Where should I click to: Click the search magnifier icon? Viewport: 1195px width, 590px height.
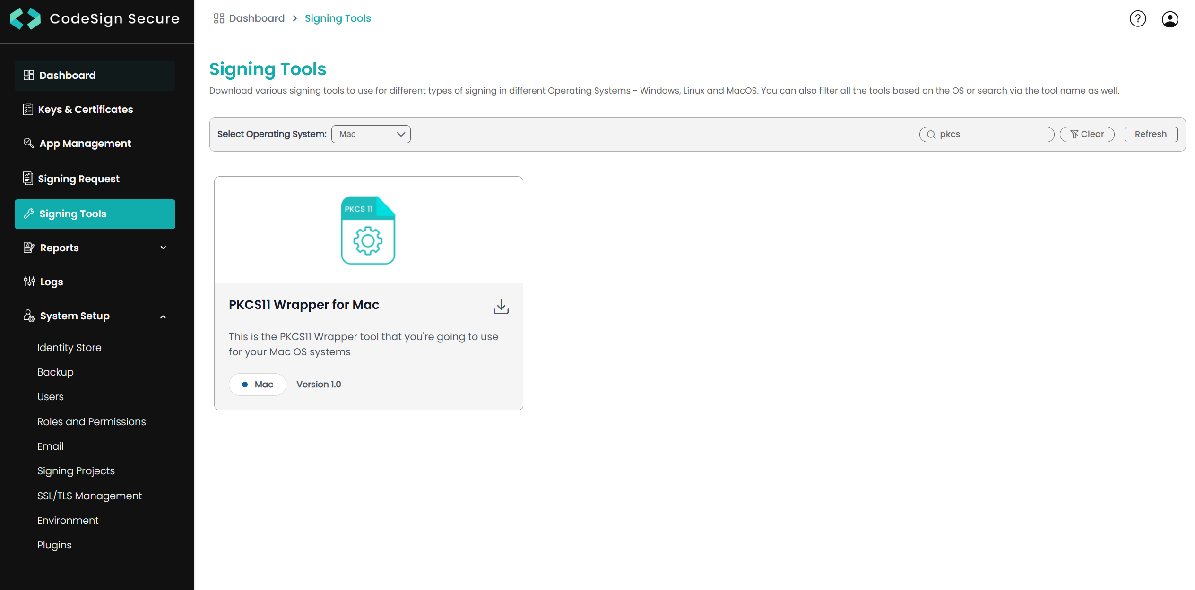pyautogui.click(x=931, y=135)
